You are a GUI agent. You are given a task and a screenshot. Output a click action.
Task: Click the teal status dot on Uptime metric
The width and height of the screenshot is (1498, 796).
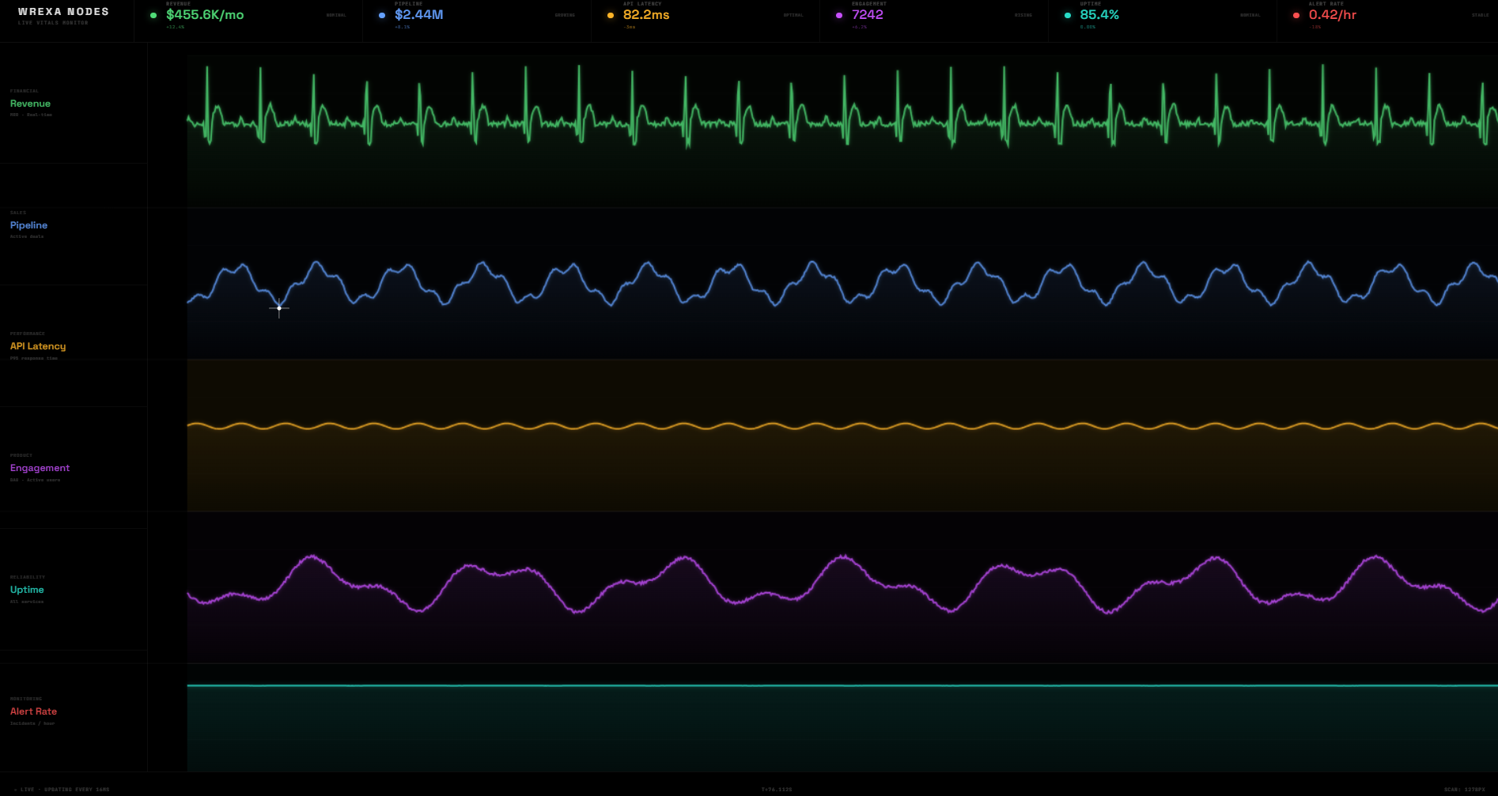click(1067, 14)
